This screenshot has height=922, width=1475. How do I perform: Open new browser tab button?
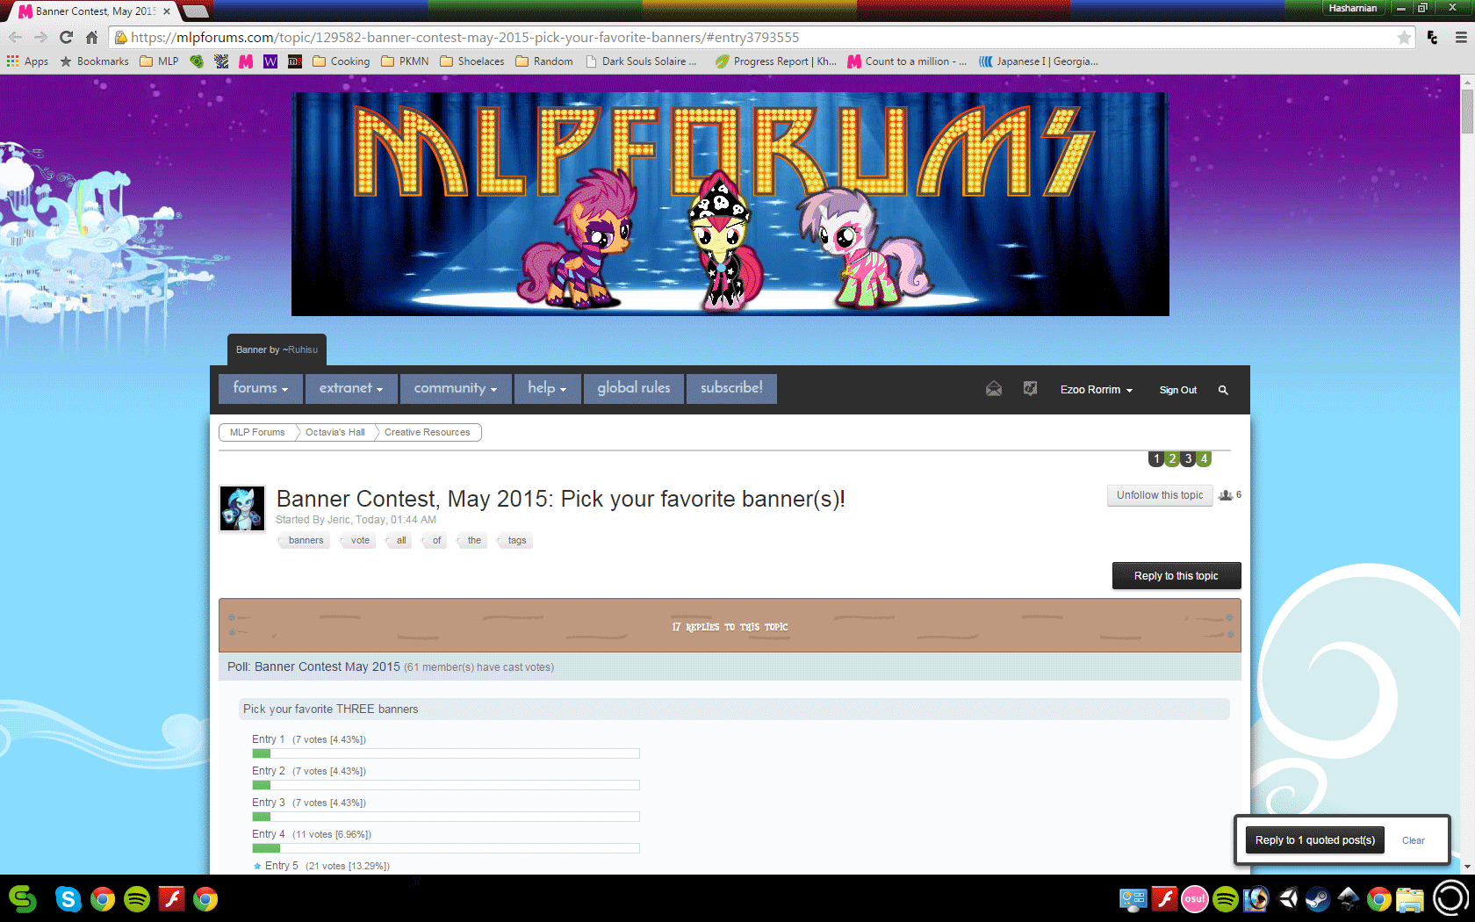pyautogui.click(x=195, y=11)
